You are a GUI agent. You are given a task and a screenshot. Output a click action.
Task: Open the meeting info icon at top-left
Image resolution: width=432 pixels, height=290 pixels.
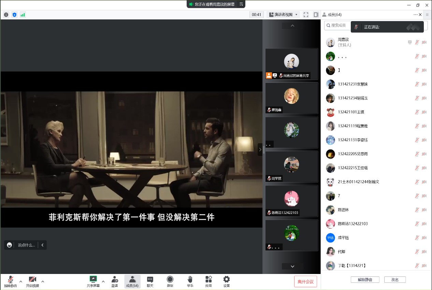click(6, 15)
